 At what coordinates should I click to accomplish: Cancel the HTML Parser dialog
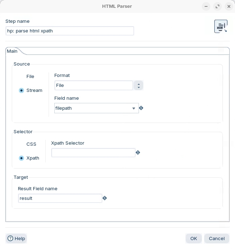coord(216,238)
